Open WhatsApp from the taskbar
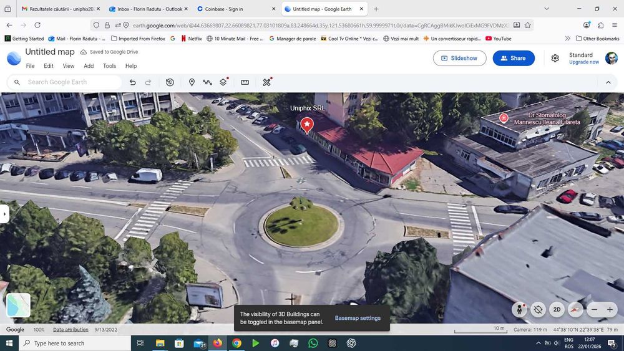This screenshot has width=624, height=351. 313,343
